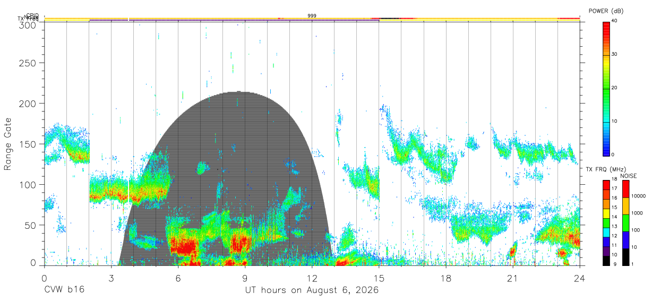The height and width of the screenshot is (301, 652).
Task: Select the 24 UT hour tick label
Action: (580, 277)
